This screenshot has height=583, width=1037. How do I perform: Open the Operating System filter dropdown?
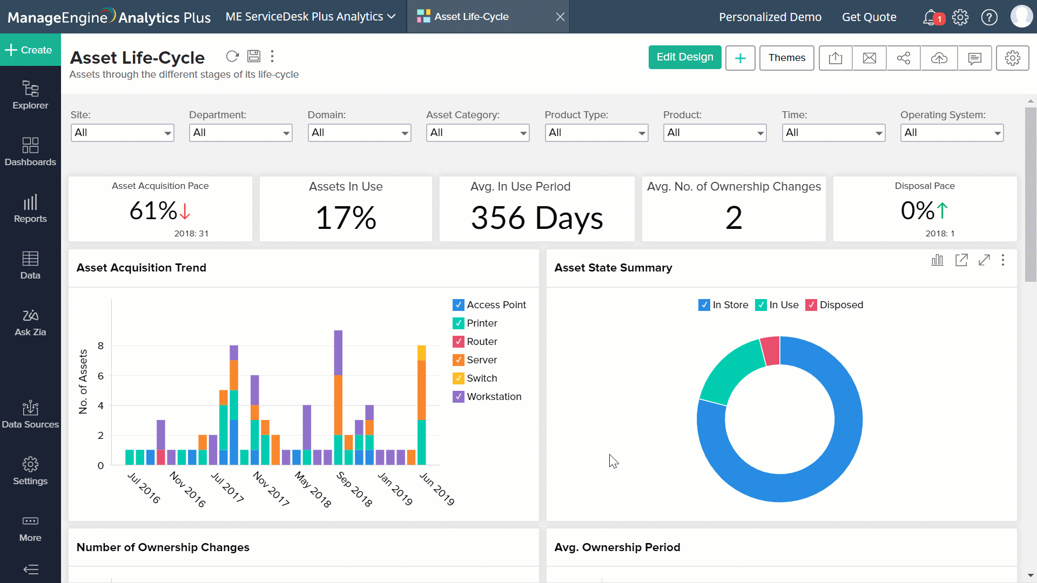click(952, 133)
